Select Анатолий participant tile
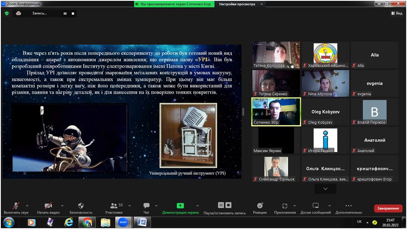This screenshot has height=229, width=407. click(375, 140)
